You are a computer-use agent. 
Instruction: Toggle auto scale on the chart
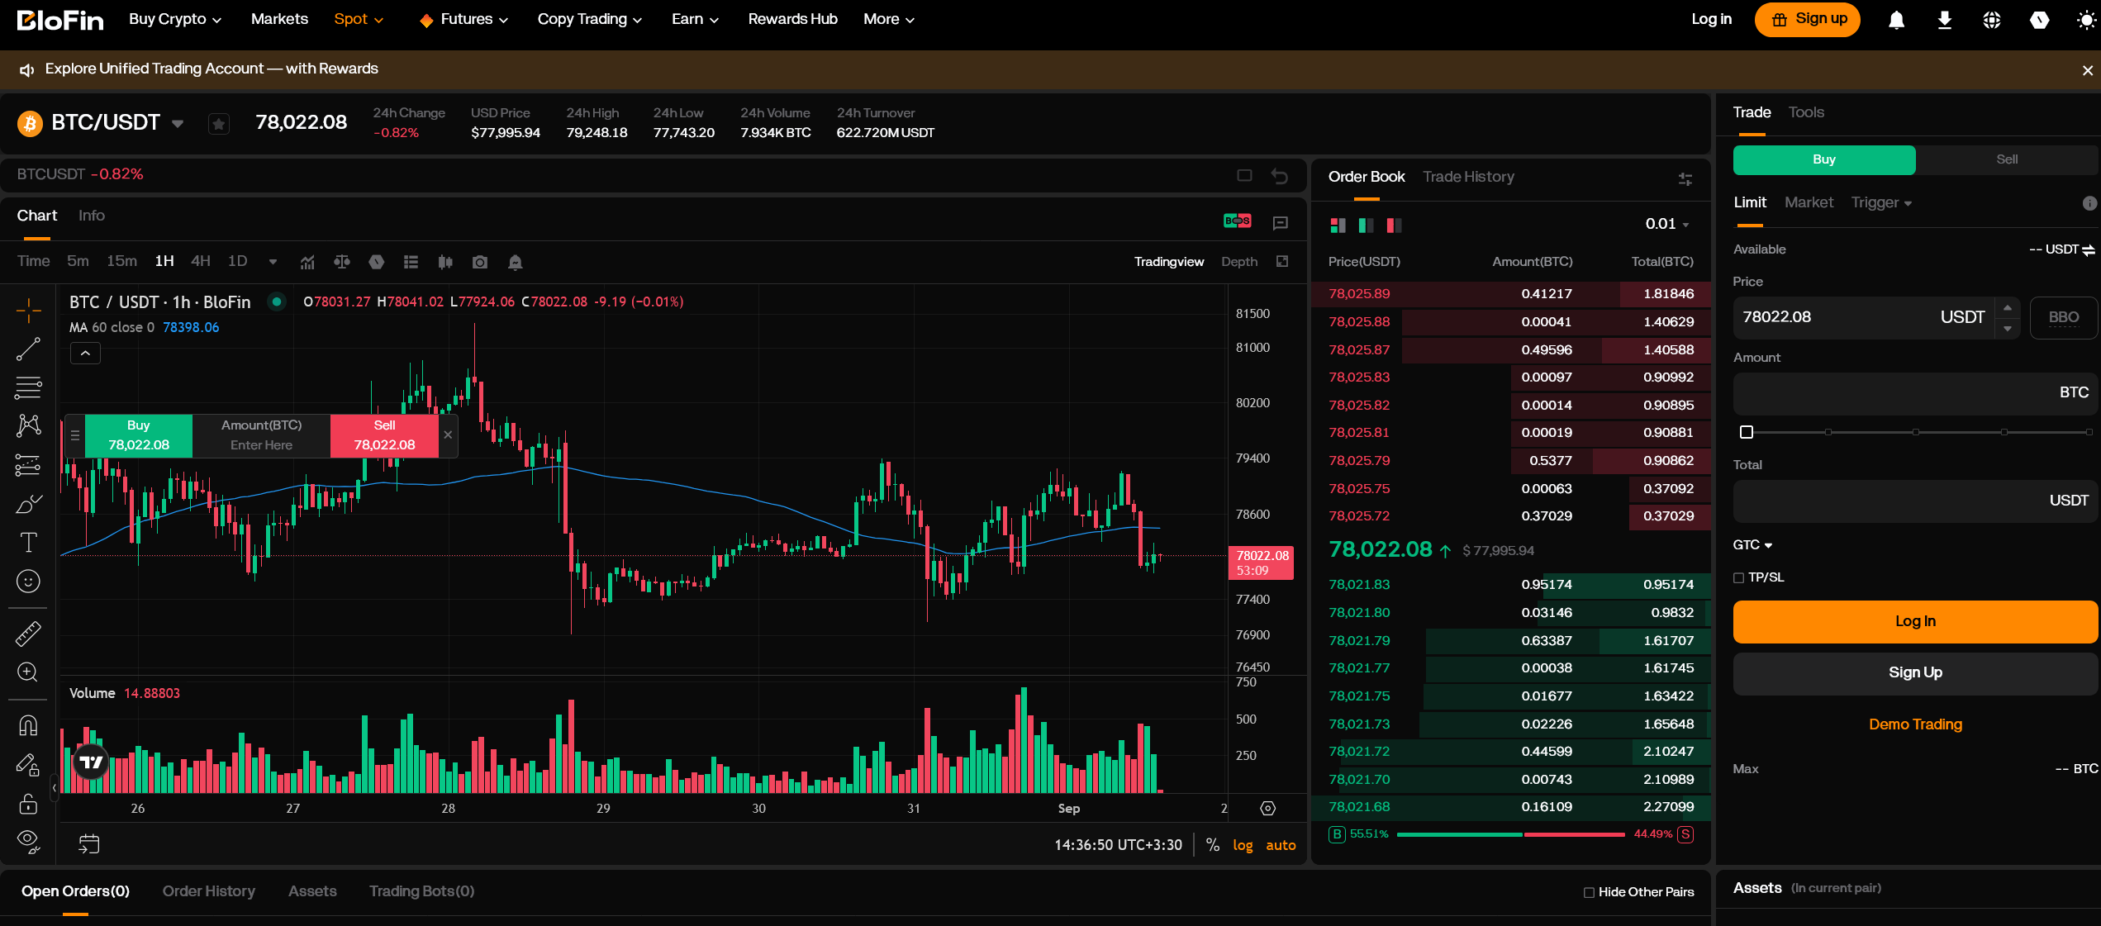click(x=1281, y=845)
